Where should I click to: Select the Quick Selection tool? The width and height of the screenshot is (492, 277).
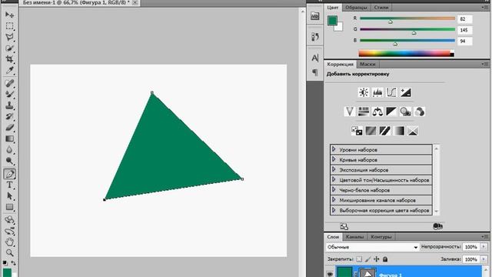point(9,48)
